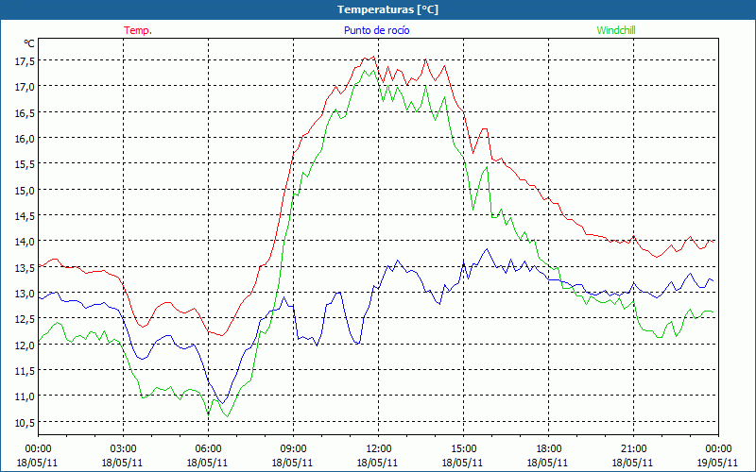Click the 12,5 y-axis value

(x=25, y=319)
